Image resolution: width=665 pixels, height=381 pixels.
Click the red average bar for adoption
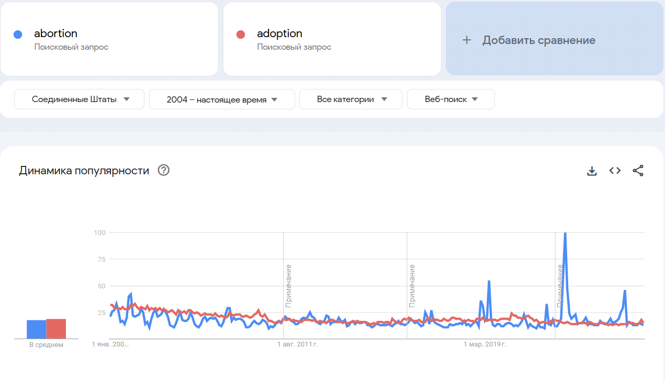(56, 329)
